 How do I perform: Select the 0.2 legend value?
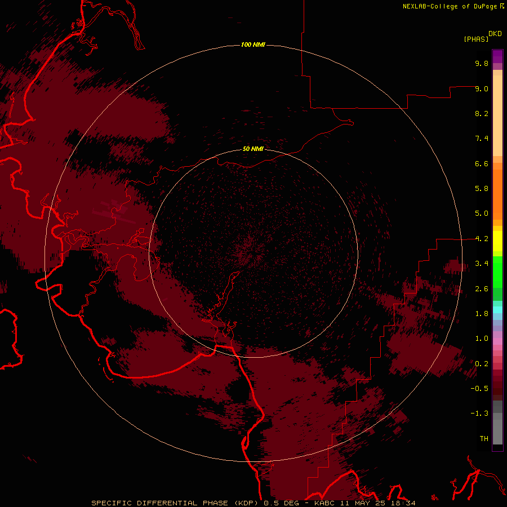(x=482, y=364)
